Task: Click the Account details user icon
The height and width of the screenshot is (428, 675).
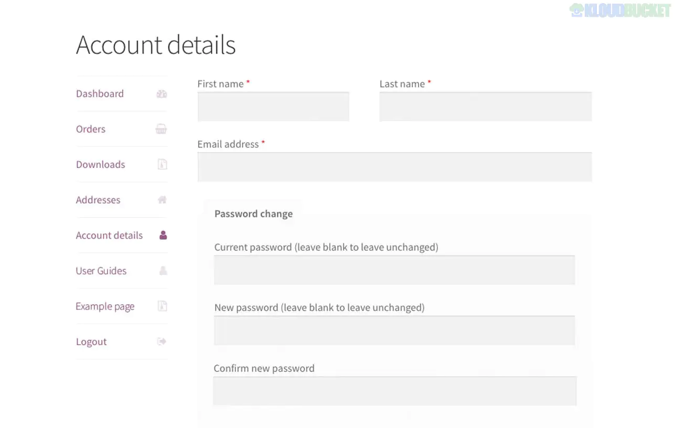Action: click(163, 236)
